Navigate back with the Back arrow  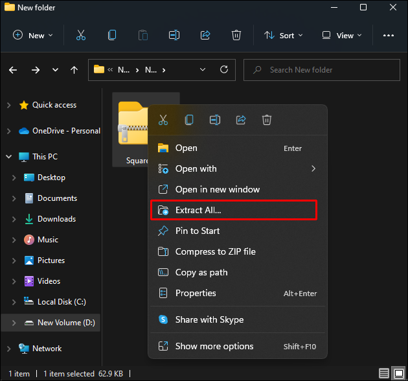(14, 70)
